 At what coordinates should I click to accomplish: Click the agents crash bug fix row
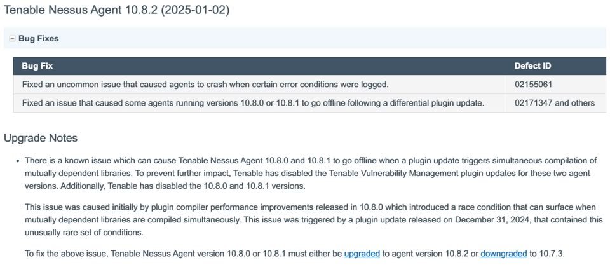pyautogui.click(x=309, y=85)
